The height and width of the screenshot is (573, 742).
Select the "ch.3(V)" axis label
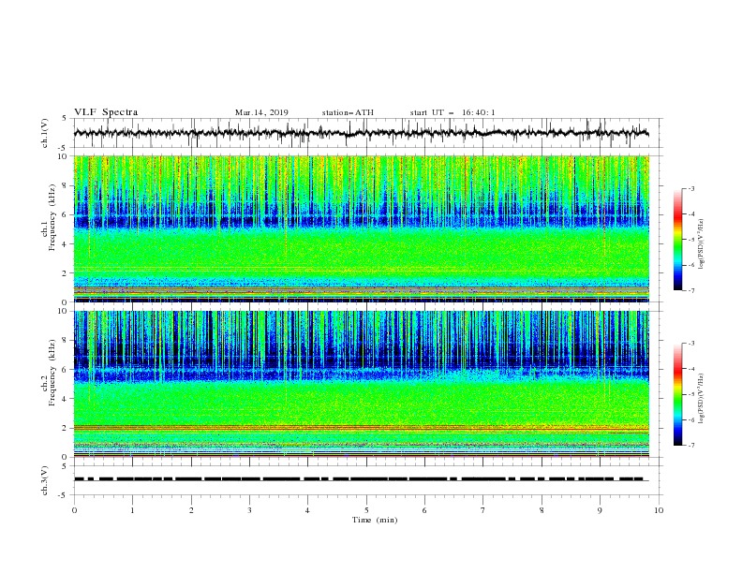point(45,480)
